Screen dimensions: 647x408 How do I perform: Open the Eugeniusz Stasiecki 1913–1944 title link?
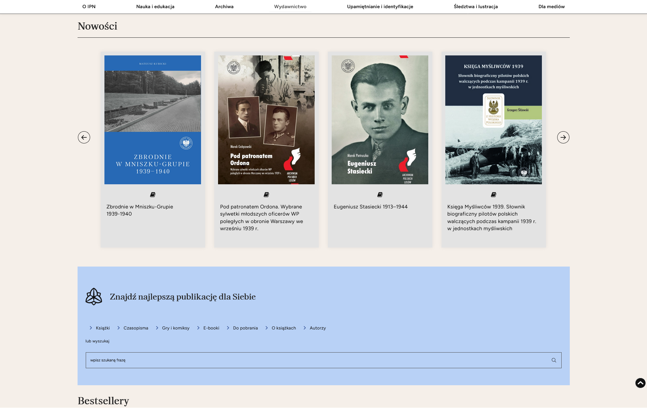click(370, 207)
